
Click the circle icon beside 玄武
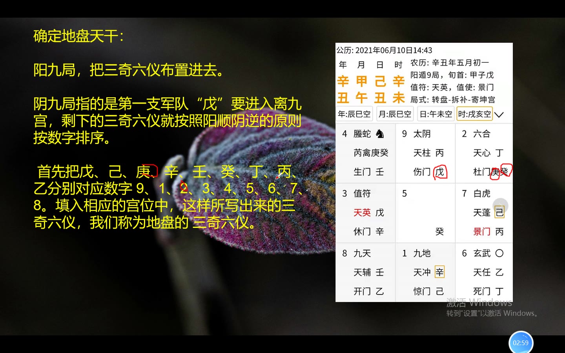[499, 253]
